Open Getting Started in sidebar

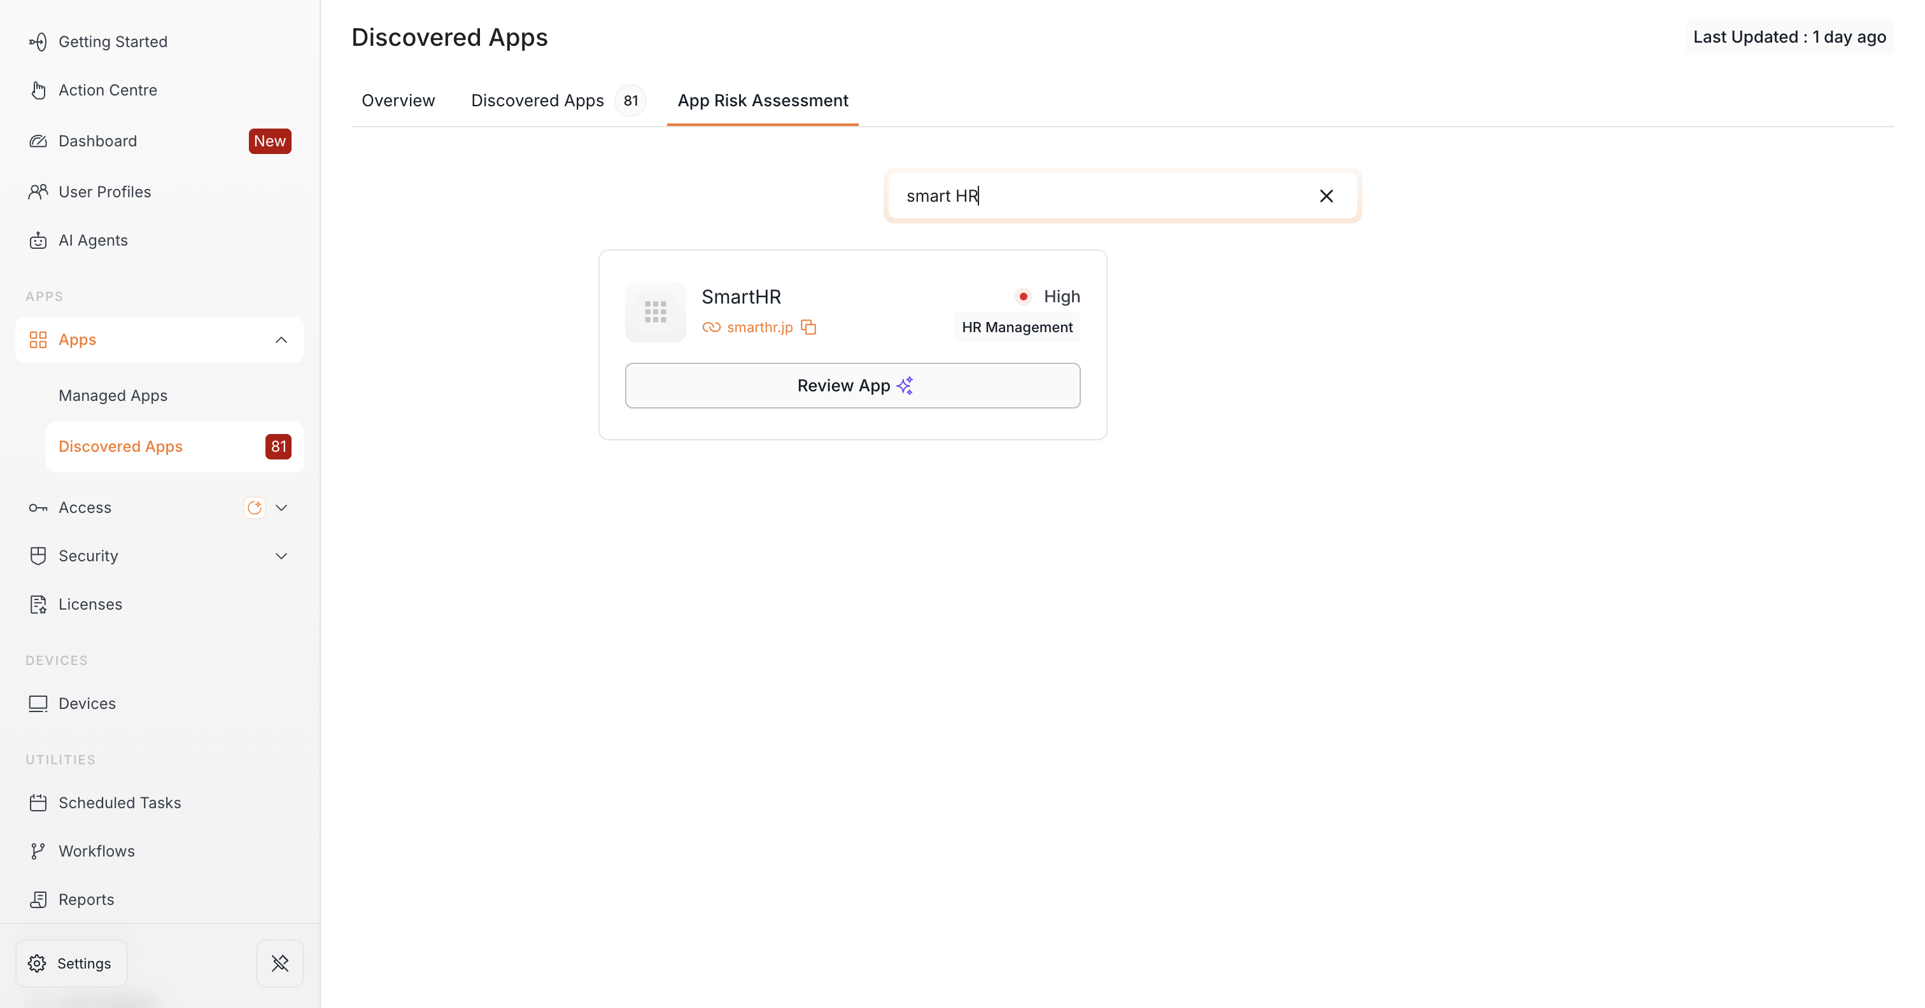pyautogui.click(x=112, y=42)
